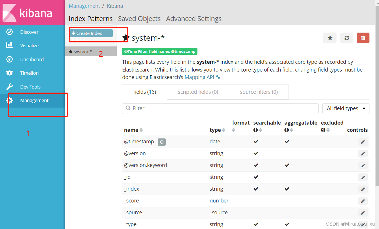Click the _type field name cell
Image resolution: width=379 pixels, height=229 pixels.
130,224
